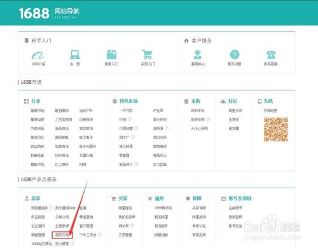Open the 服务市场 link under 卖家
318x248 pixels.
(x=62, y=235)
